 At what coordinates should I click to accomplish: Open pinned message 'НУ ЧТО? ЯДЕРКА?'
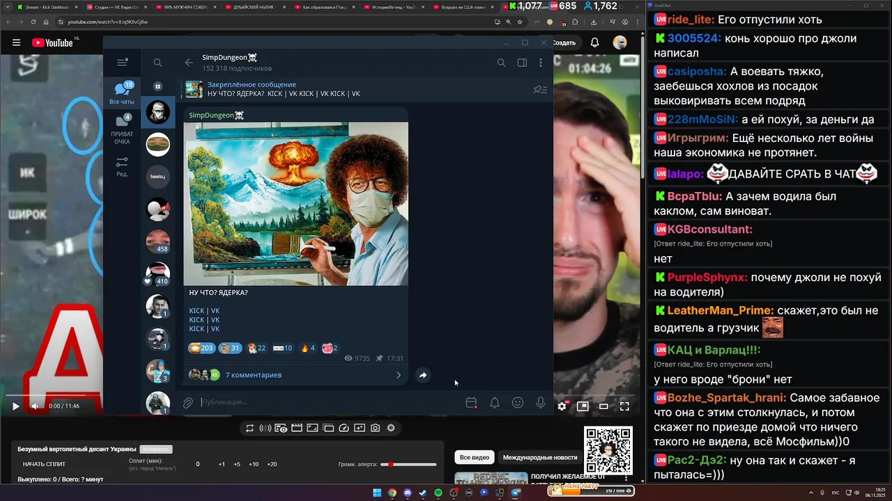click(357, 89)
